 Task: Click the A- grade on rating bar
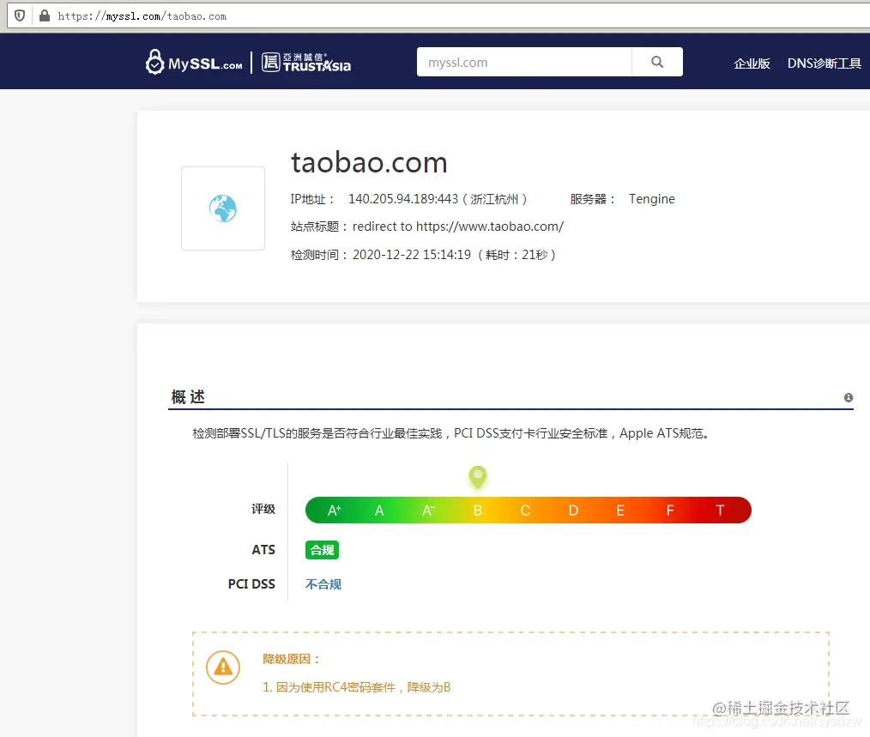428,510
